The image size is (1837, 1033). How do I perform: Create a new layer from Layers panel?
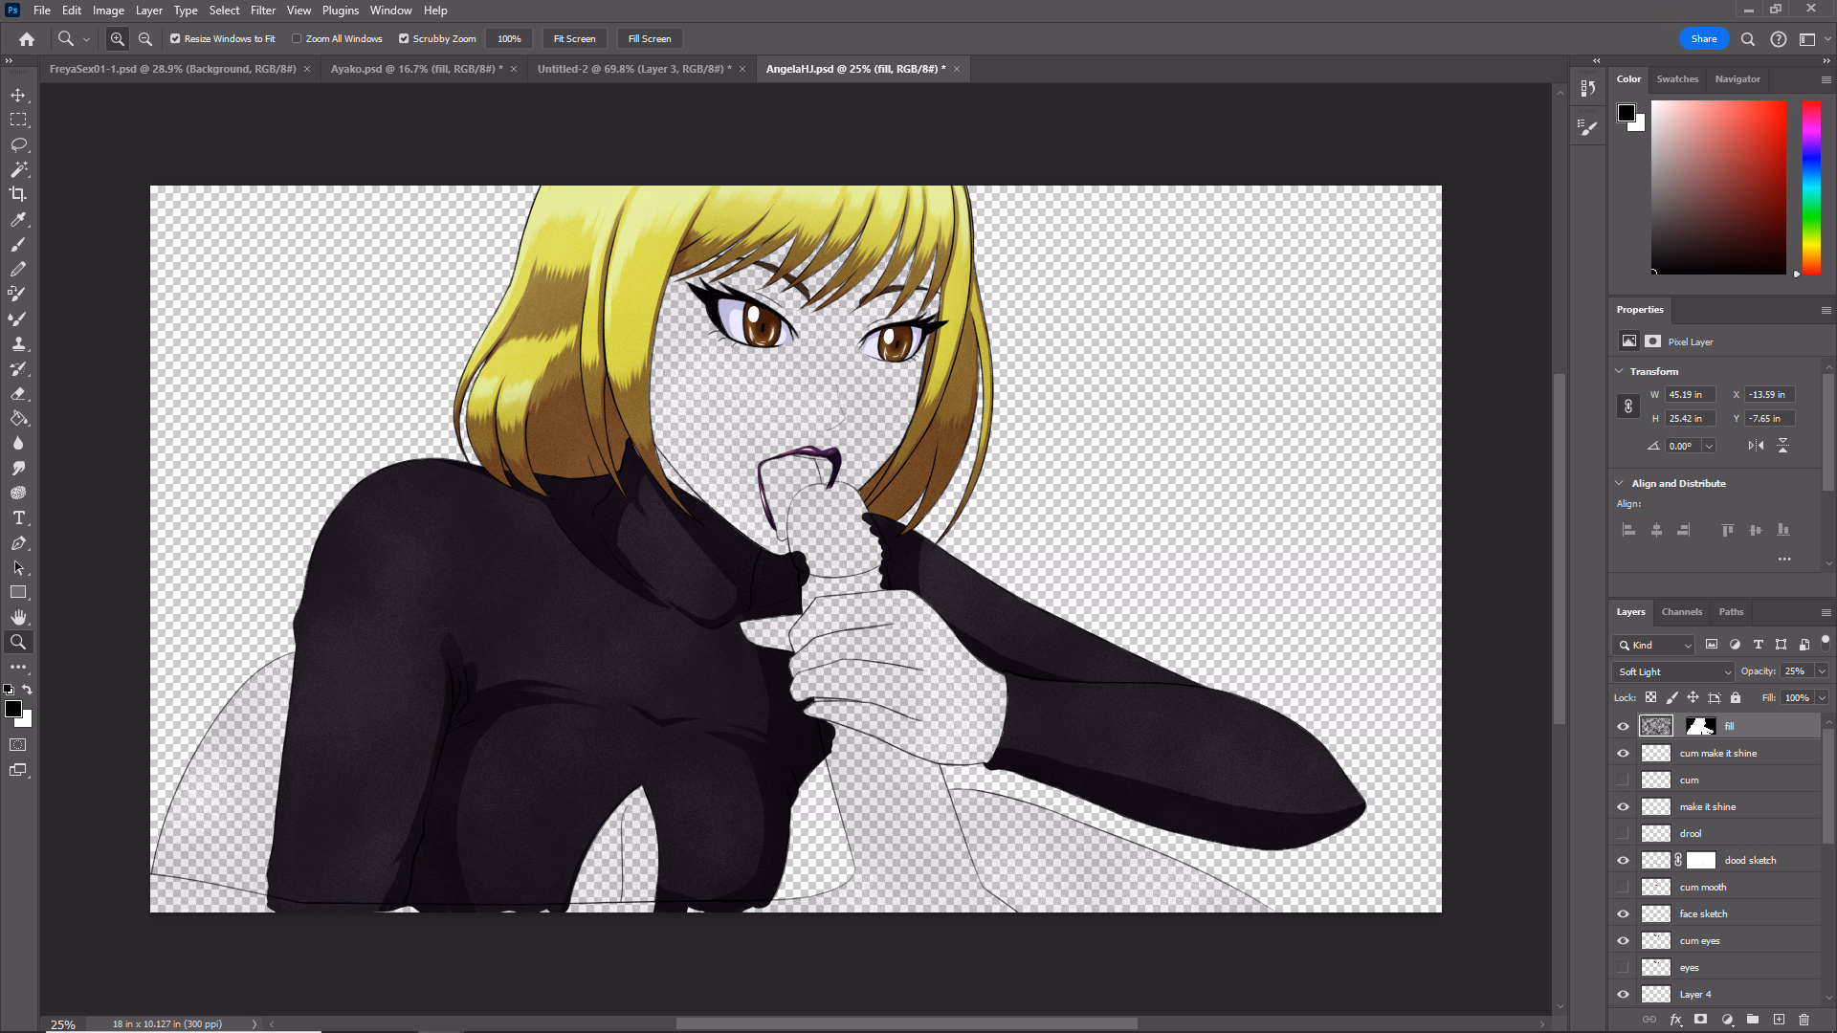point(1779,1020)
